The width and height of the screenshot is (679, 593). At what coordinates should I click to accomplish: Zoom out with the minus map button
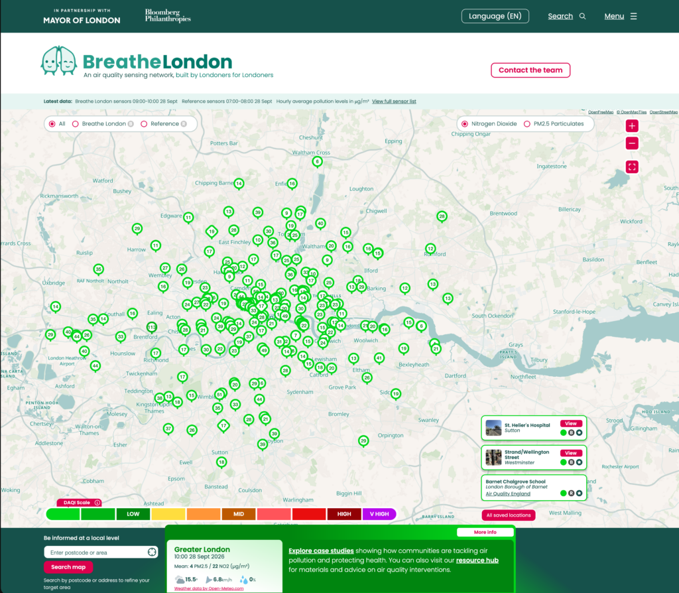(632, 143)
